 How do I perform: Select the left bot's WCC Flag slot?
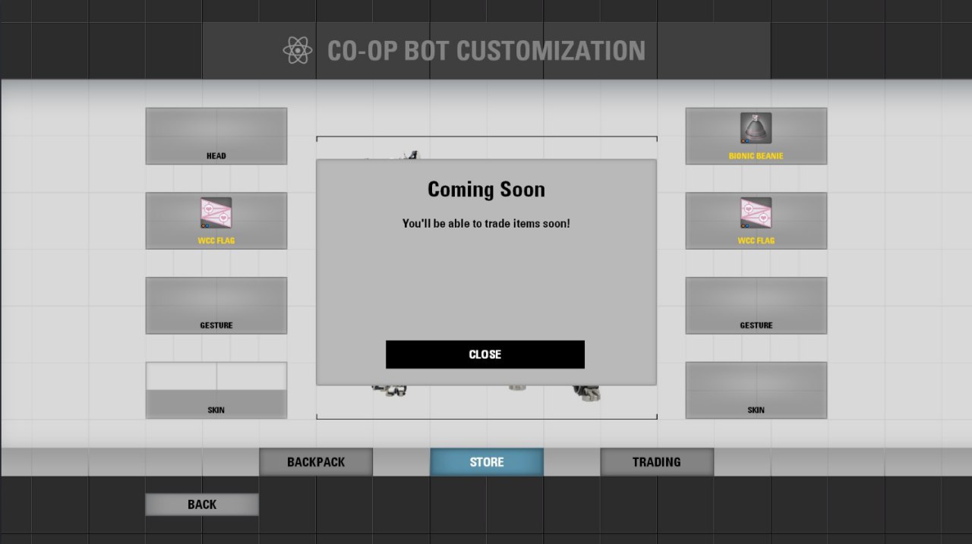click(x=216, y=221)
